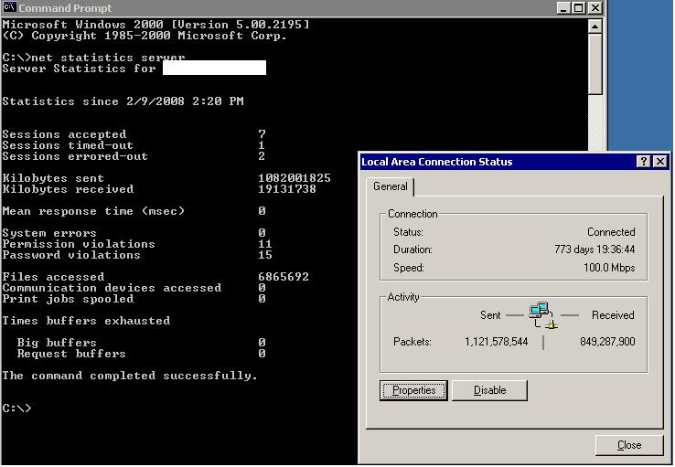Minimize the Command Prompt window
Screen dimensions: 675x467
tap(563, 7)
